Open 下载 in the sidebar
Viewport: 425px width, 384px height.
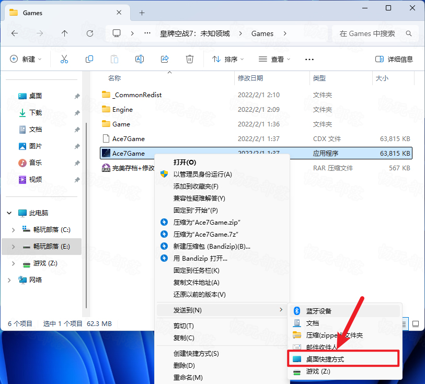click(35, 113)
